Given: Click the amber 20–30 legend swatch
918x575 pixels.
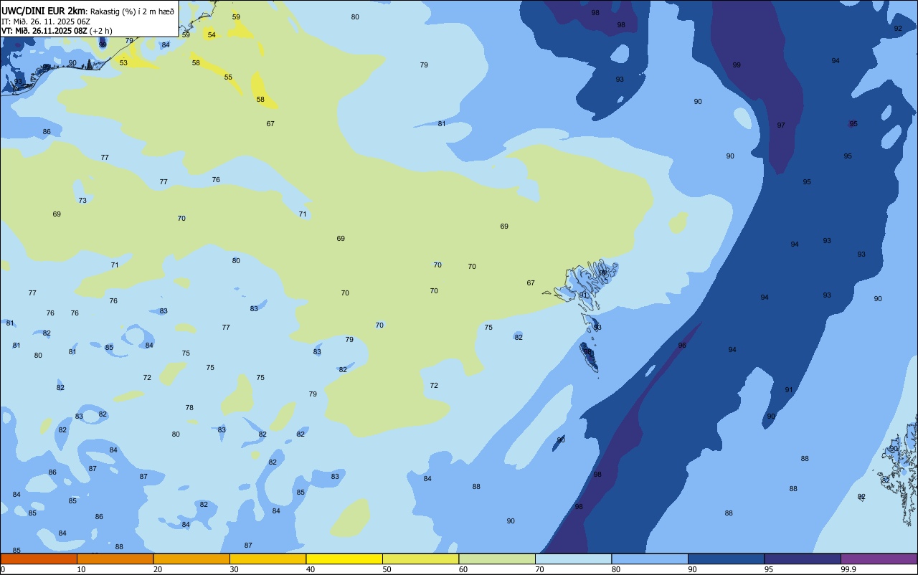Looking at the screenshot, I should (191, 559).
